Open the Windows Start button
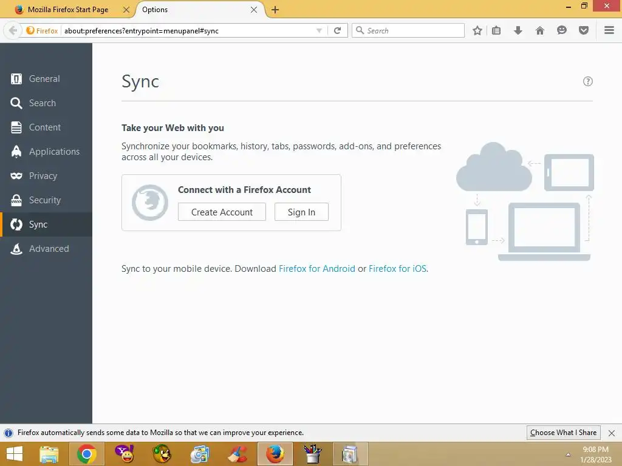 [15, 454]
